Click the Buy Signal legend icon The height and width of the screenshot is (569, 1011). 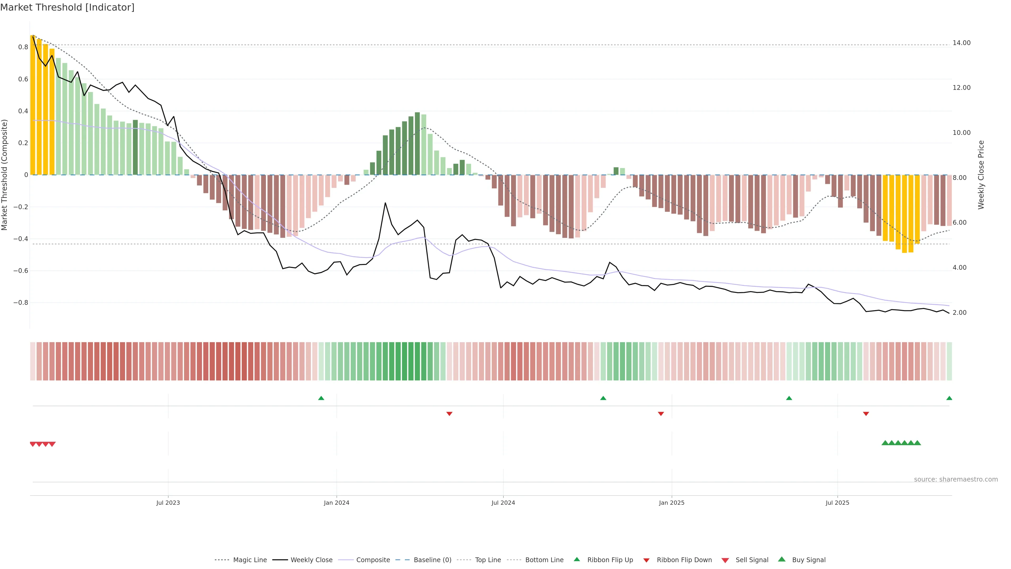(x=782, y=559)
